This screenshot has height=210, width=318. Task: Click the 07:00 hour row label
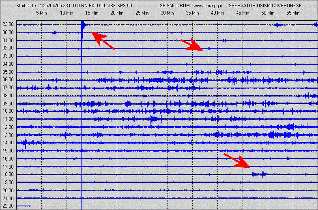click(x=8, y=88)
